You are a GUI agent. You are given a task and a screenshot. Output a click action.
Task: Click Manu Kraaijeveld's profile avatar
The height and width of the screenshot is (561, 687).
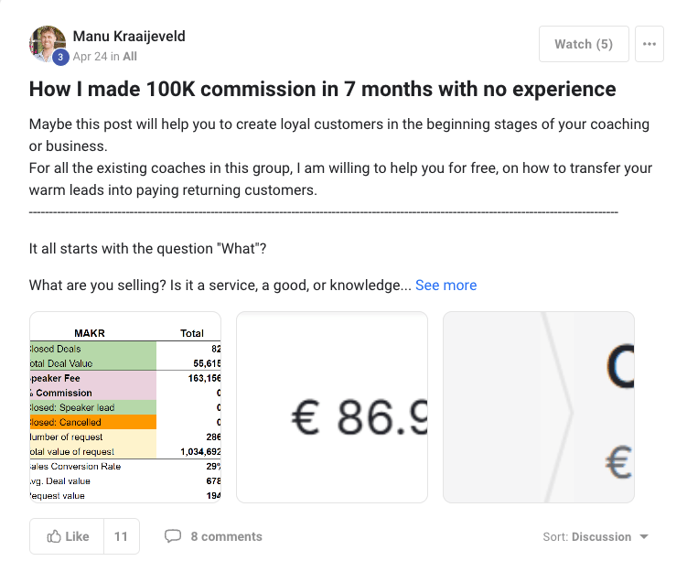(47, 42)
